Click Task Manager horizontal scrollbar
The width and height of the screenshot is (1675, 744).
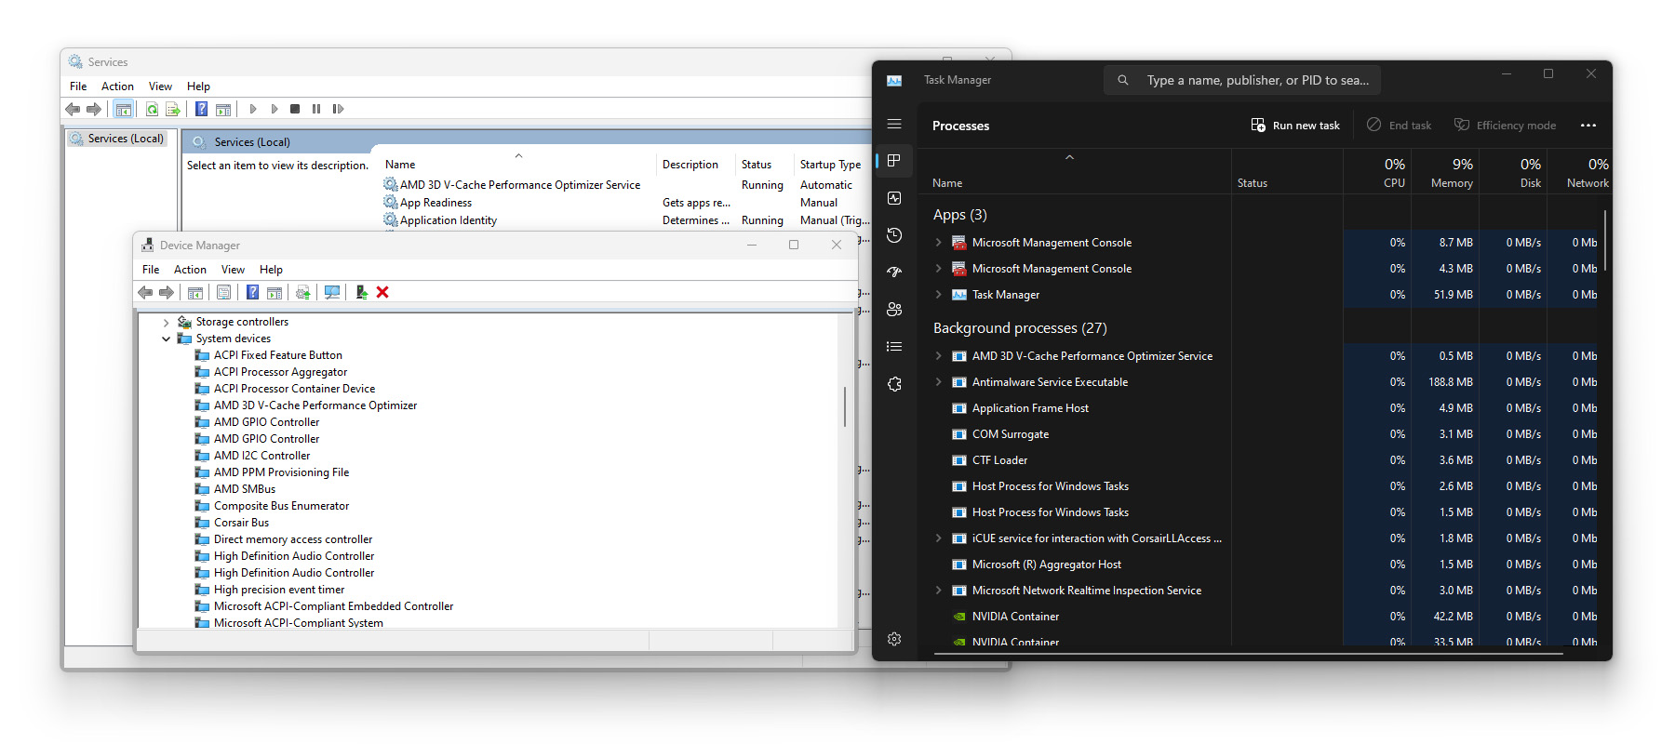[1248, 654]
